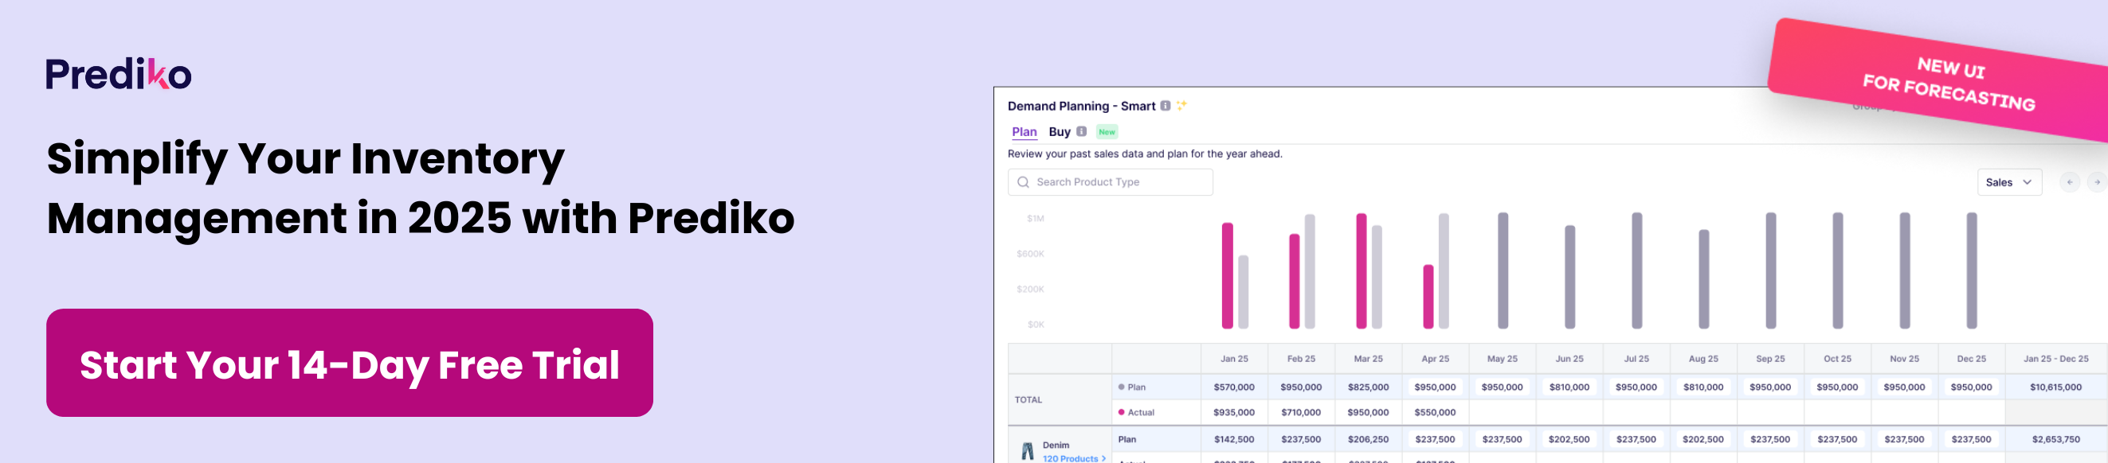This screenshot has height=463, width=2108.
Task: Click the gray Aug 25 plan bar
Action: (1704, 278)
